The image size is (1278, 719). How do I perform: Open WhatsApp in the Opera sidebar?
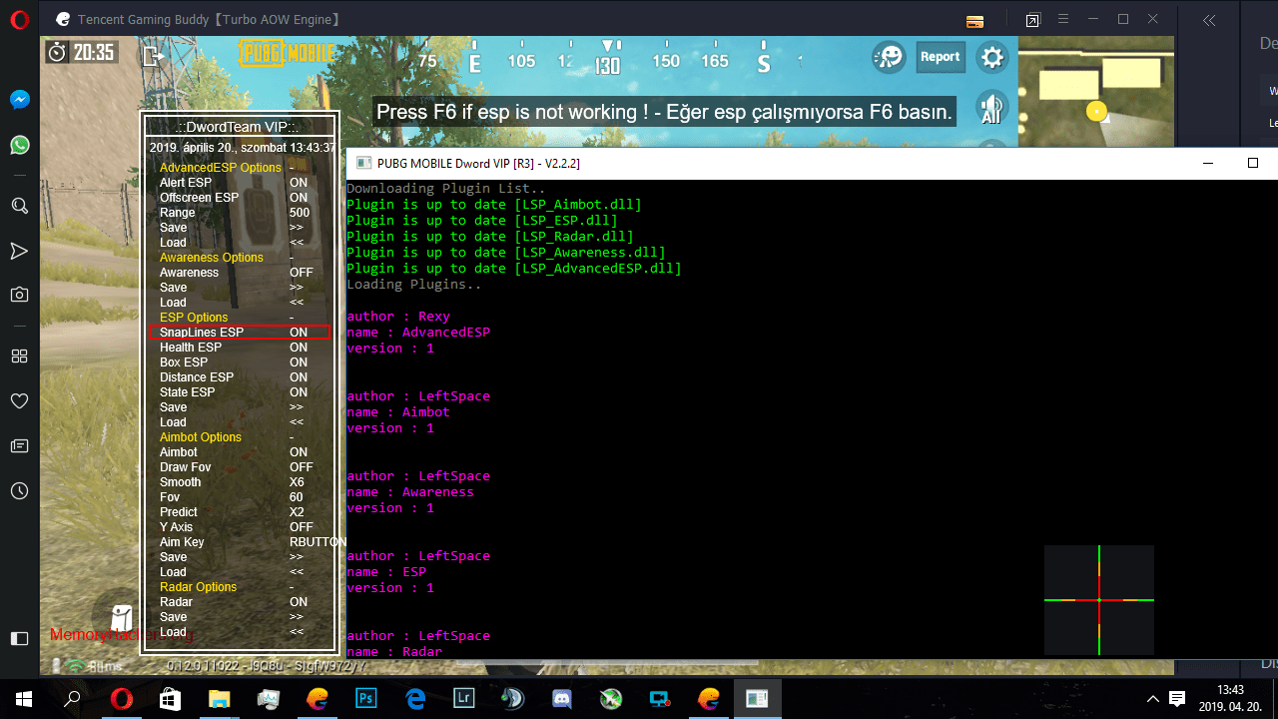coord(19,146)
